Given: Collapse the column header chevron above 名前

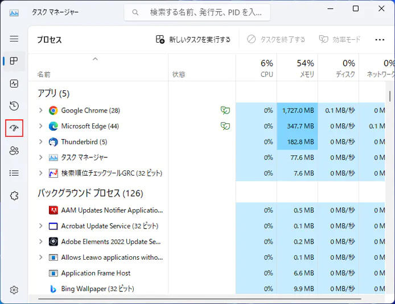Looking at the screenshot, I should coord(95,59).
